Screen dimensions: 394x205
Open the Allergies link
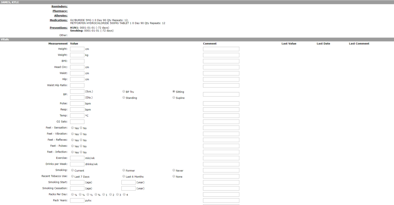tap(61, 15)
